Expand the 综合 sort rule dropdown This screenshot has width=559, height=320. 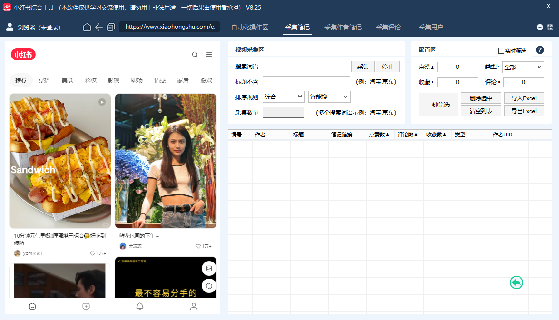pos(284,97)
